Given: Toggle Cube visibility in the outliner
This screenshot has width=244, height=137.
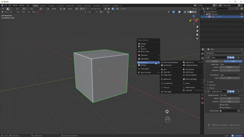Looking at the screenshot, I should [242, 17].
